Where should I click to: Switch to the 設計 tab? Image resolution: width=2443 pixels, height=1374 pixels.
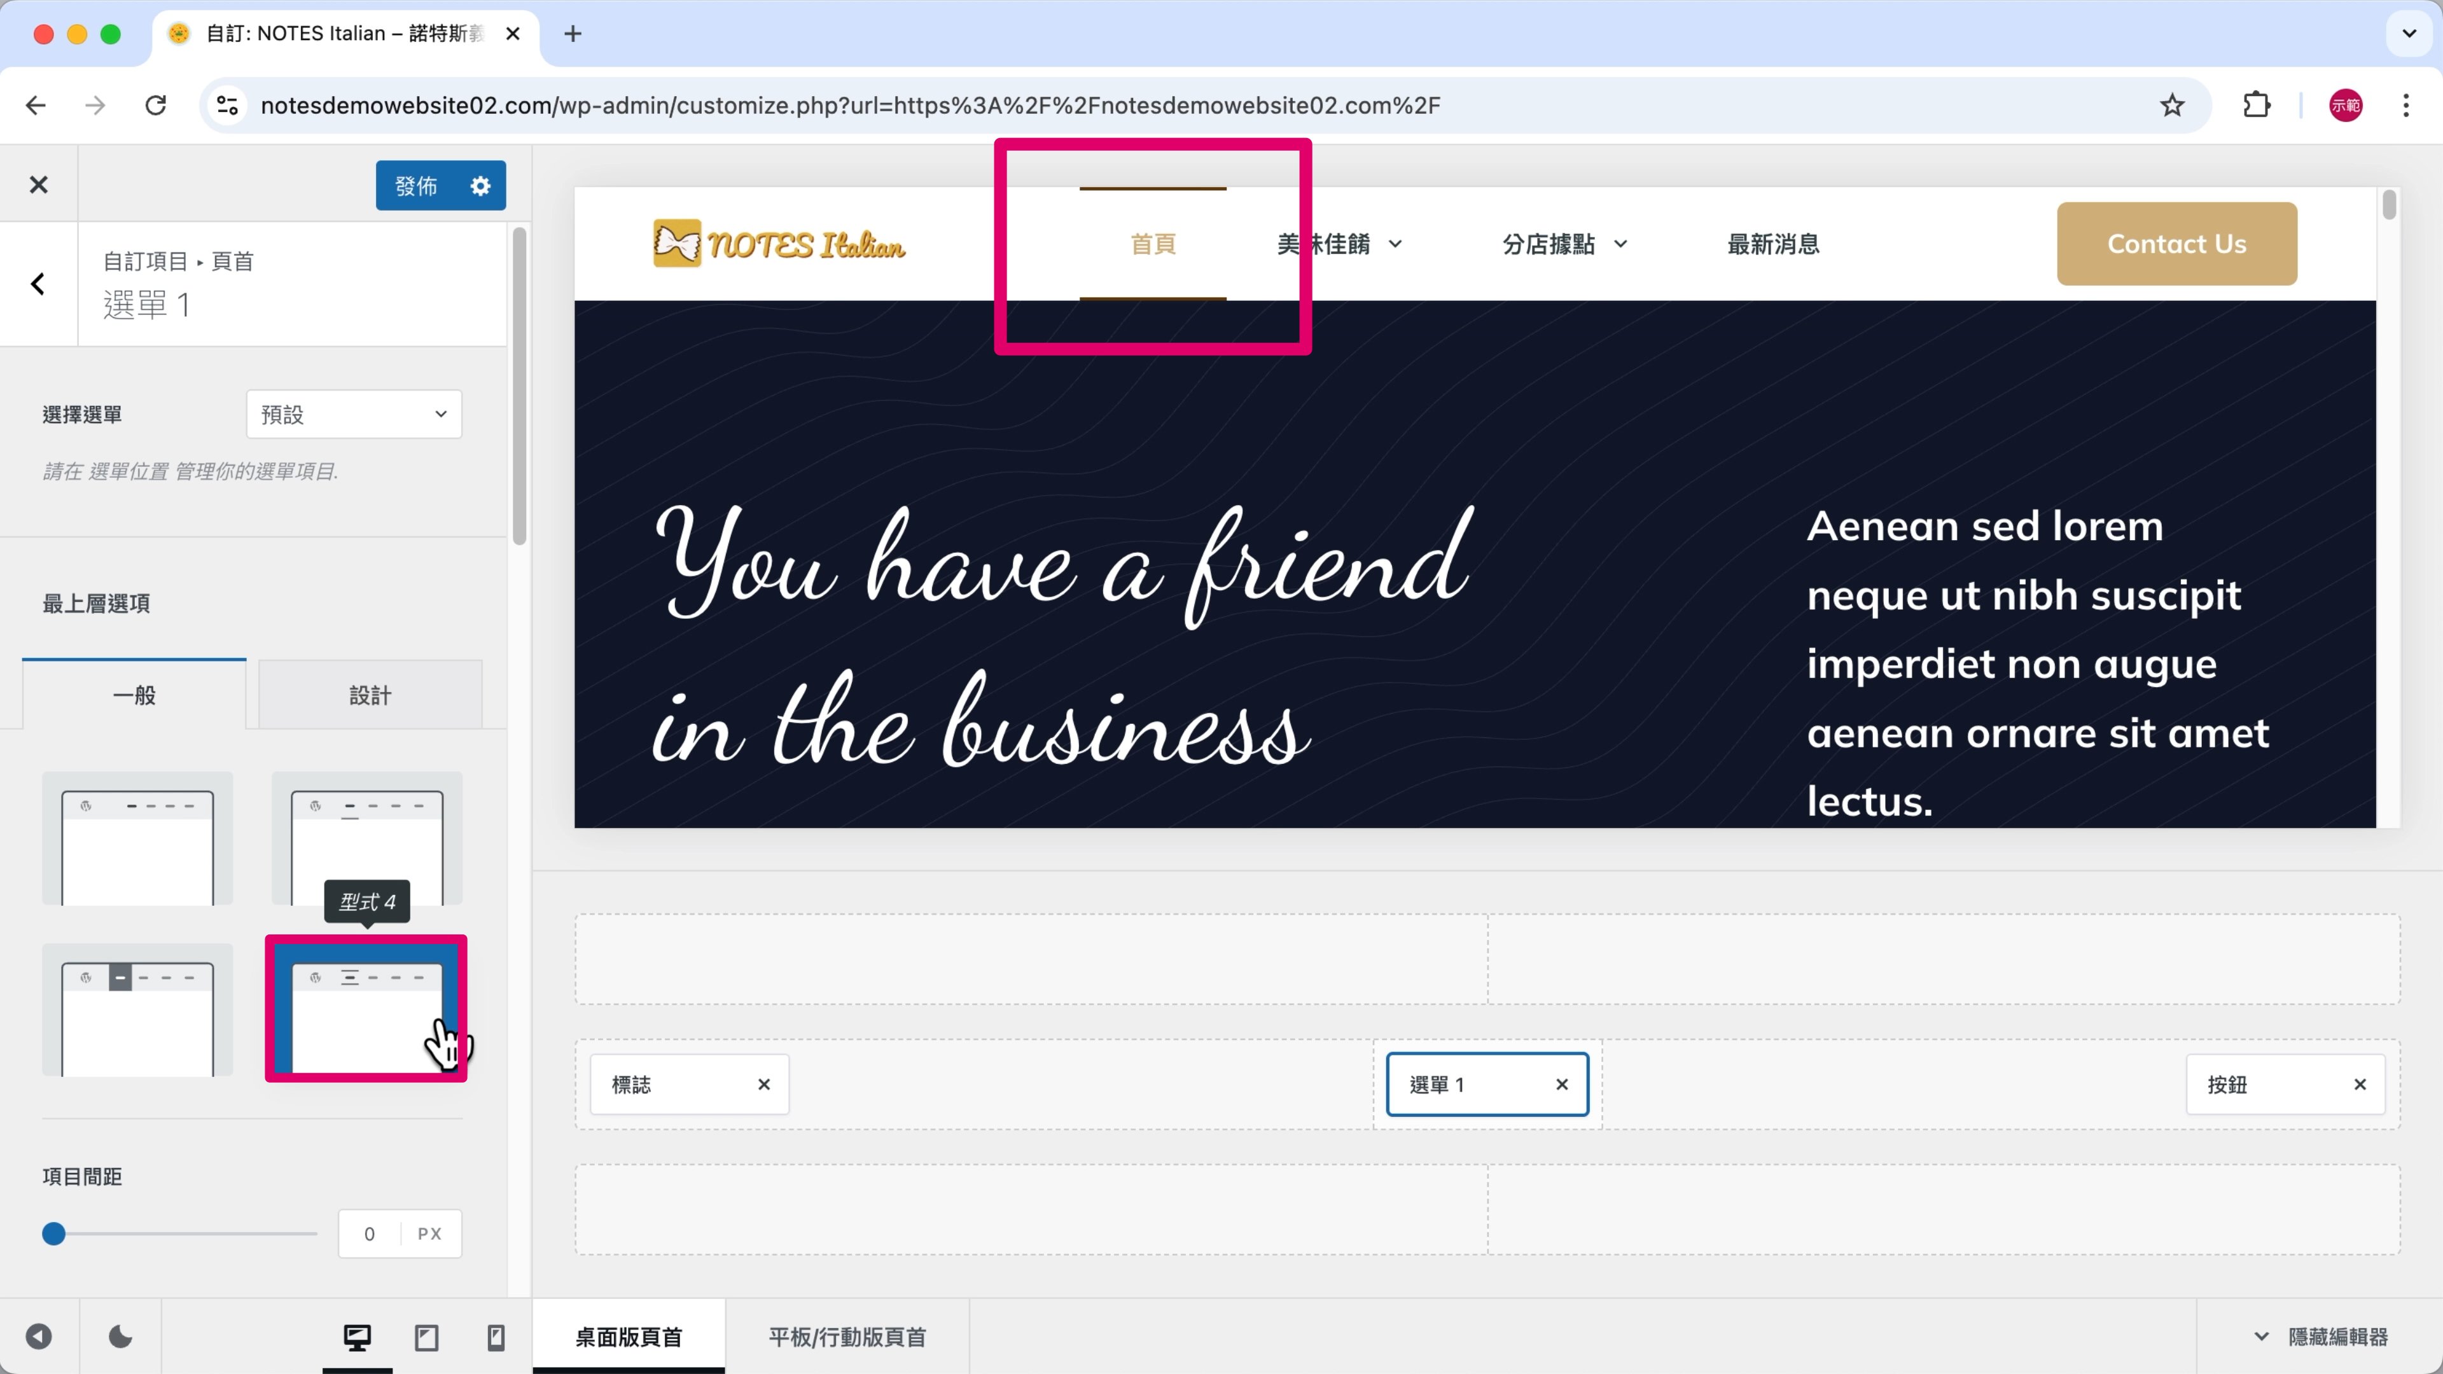370,695
